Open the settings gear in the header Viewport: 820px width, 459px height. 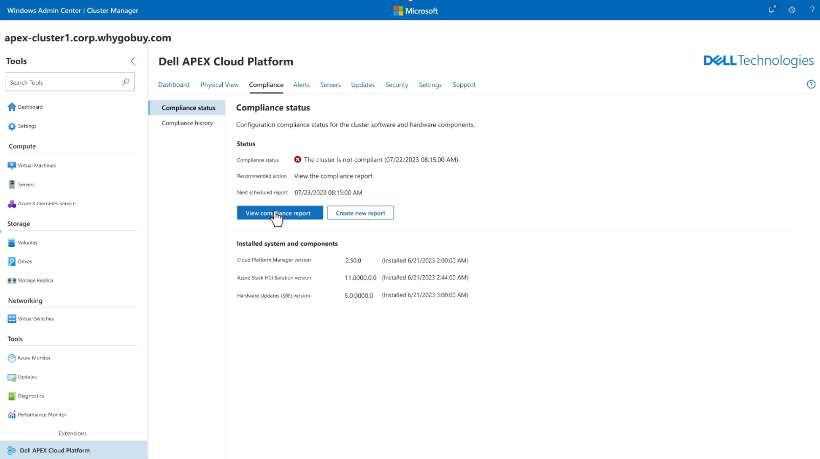[792, 10]
